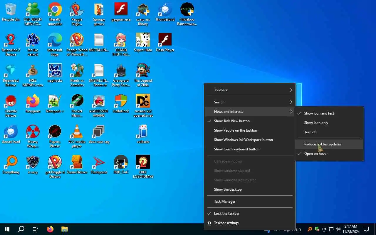Select the Legend of Zilda icon

coord(143,75)
